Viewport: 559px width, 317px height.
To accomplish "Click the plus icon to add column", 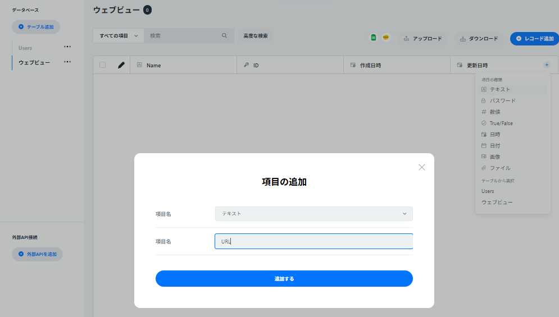I will (x=547, y=65).
